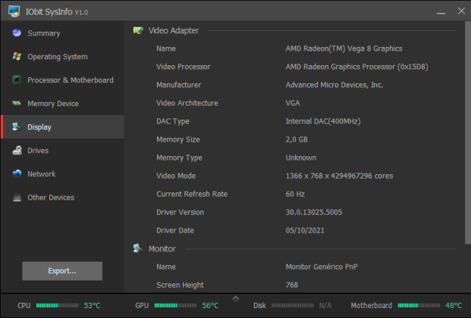This screenshot has height=318, width=471.
Task: Click the Display monitor icon in sidebar
Action: pos(17,127)
